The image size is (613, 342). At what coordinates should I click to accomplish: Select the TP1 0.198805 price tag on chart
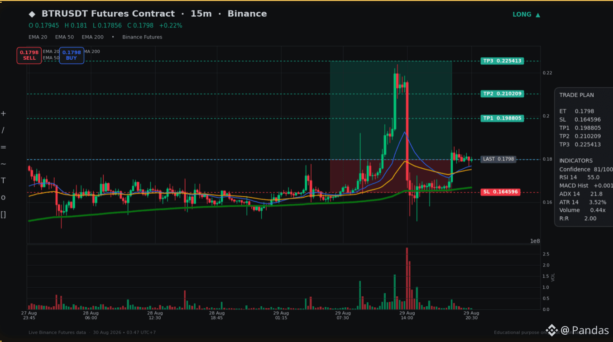click(502, 119)
